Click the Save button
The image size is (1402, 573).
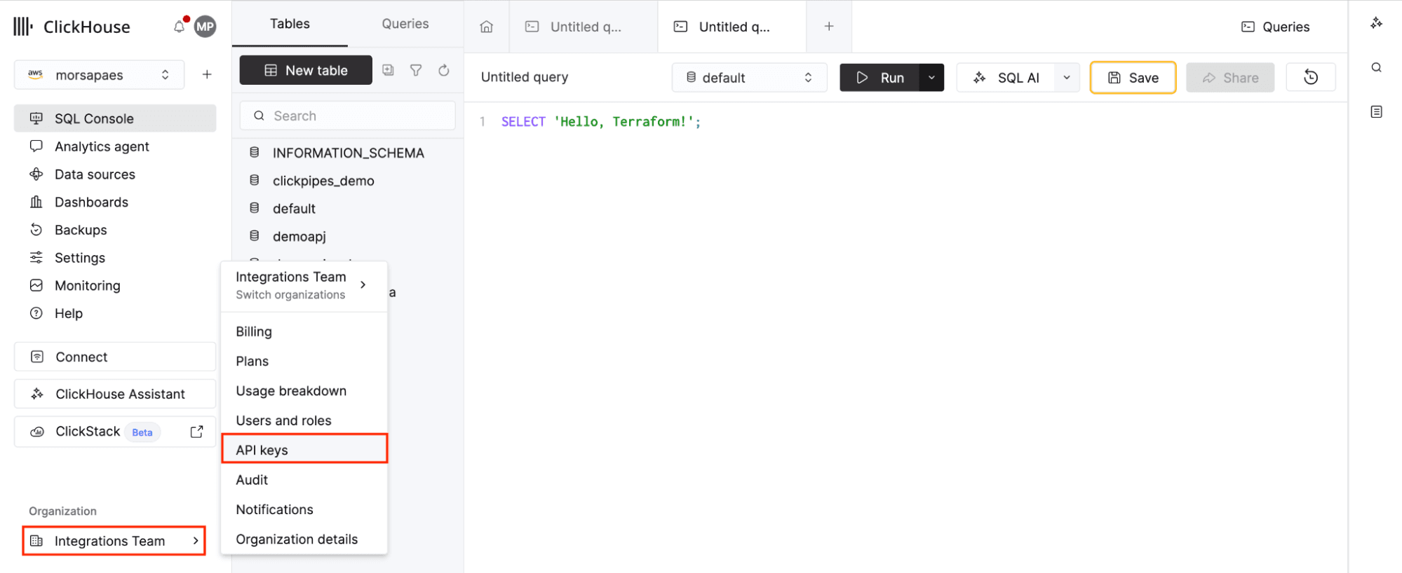1132,78
